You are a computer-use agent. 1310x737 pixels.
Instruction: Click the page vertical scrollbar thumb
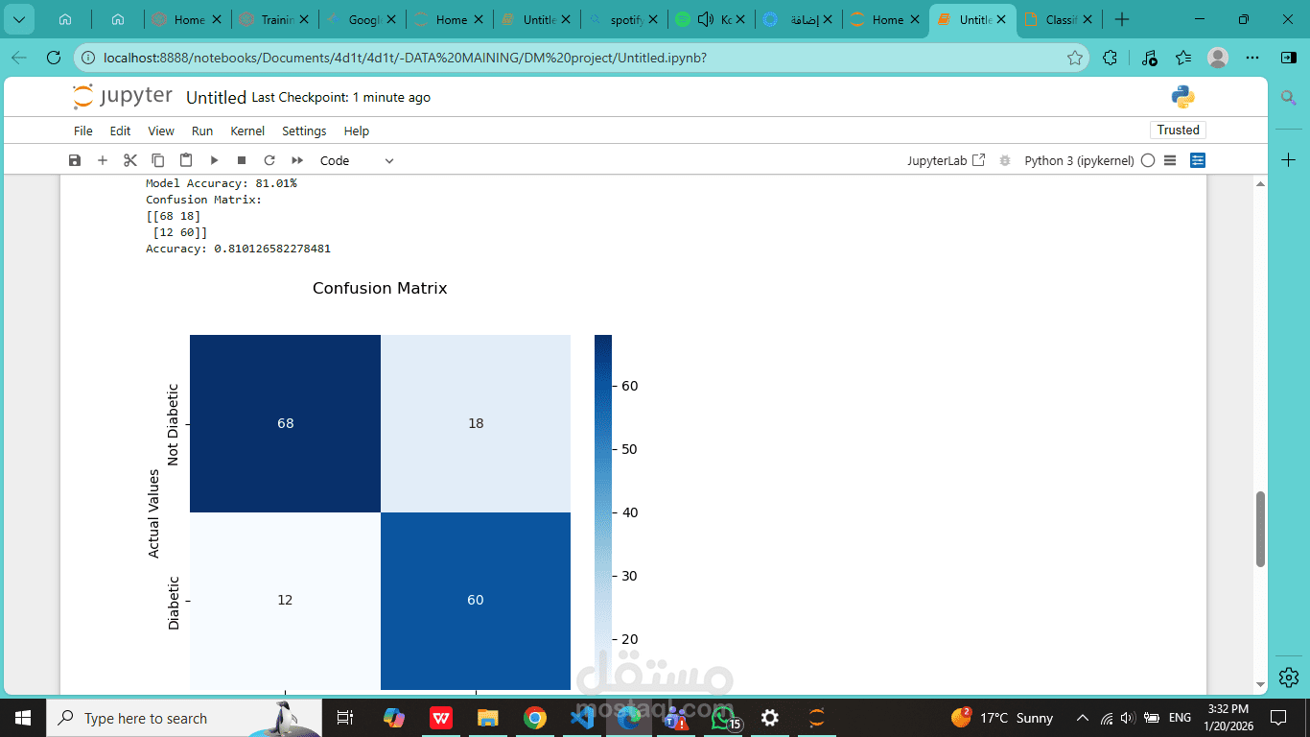1260,529
